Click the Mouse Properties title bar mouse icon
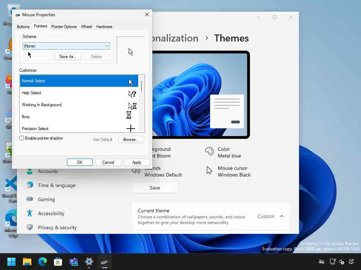This screenshot has width=361, height=270. click(x=18, y=15)
